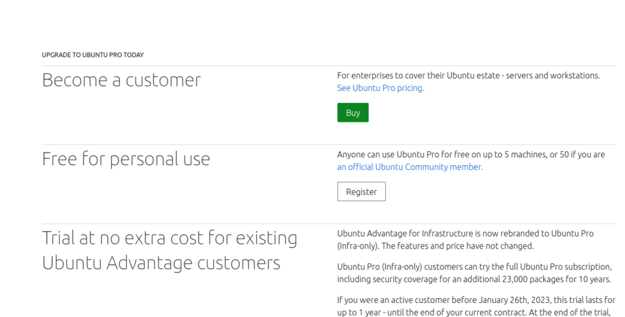Select the 'Free for personal use' heading
Screen dimensions: 625x317
pos(126,159)
